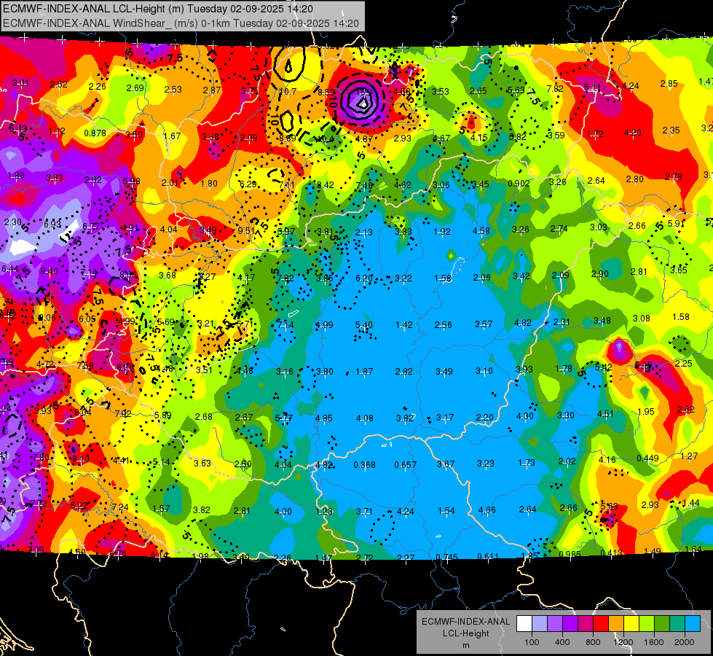
Task: Click the sky blue legend swatch
Action: [693, 624]
